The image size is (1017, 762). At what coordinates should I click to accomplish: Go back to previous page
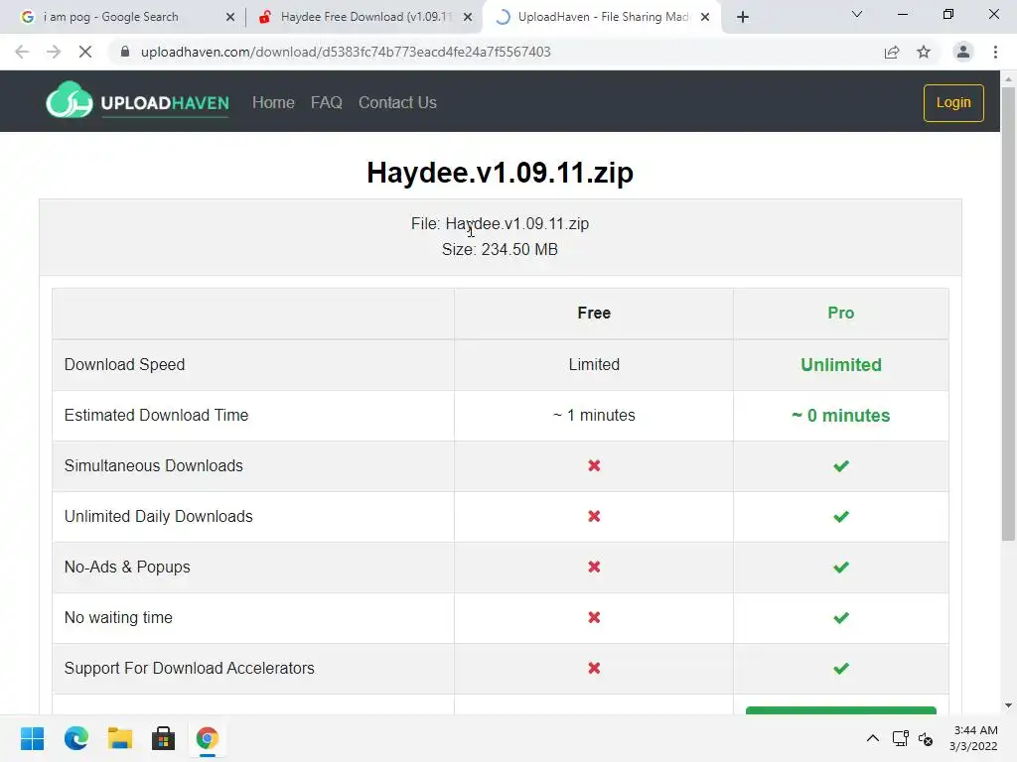point(22,52)
